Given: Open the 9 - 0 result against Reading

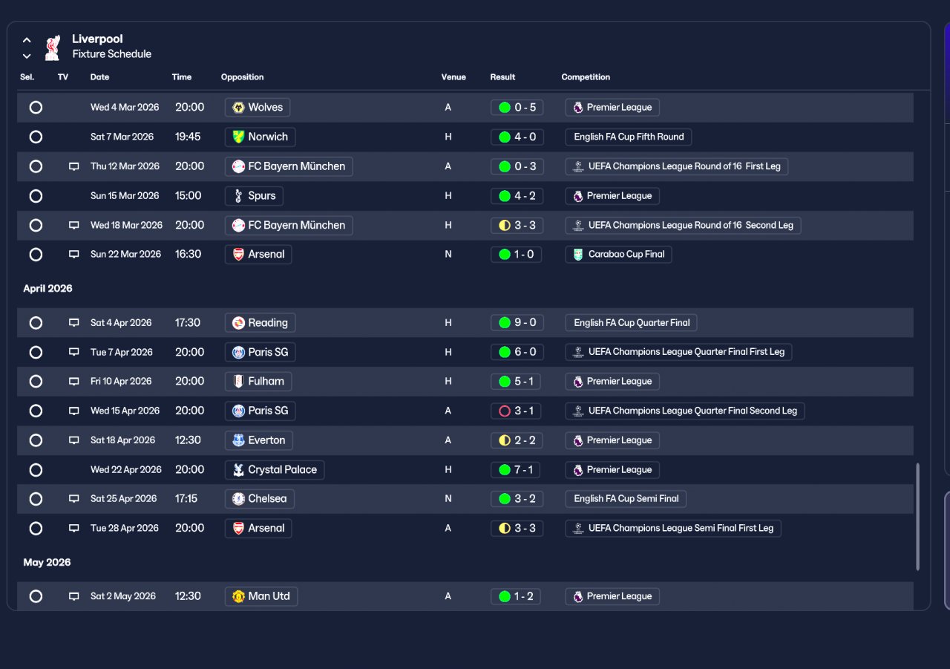Looking at the screenshot, I should tap(517, 323).
